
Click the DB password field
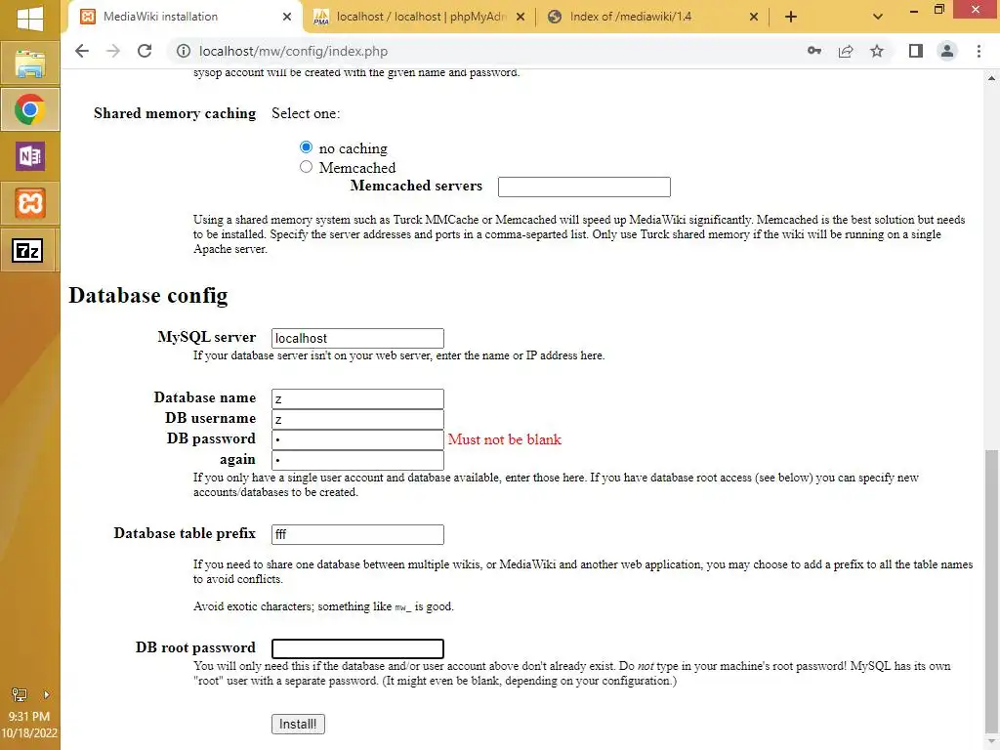coord(357,439)
